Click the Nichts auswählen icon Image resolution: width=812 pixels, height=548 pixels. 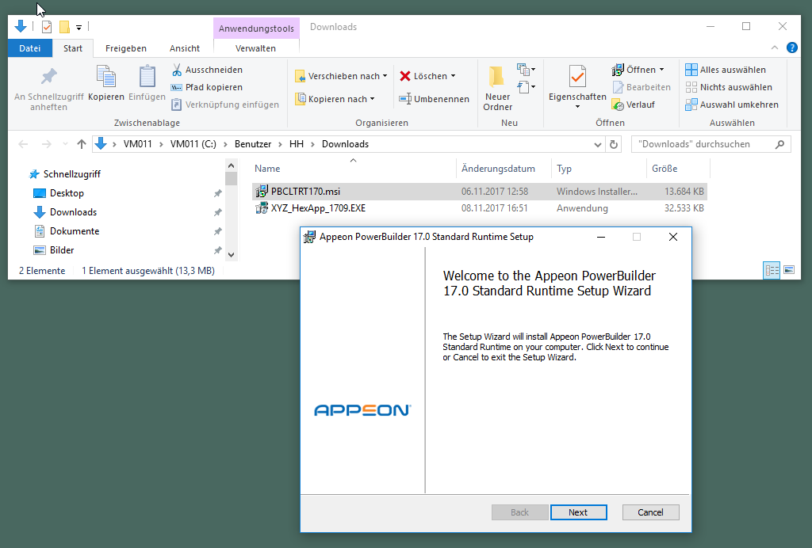(x=691, y=87)
